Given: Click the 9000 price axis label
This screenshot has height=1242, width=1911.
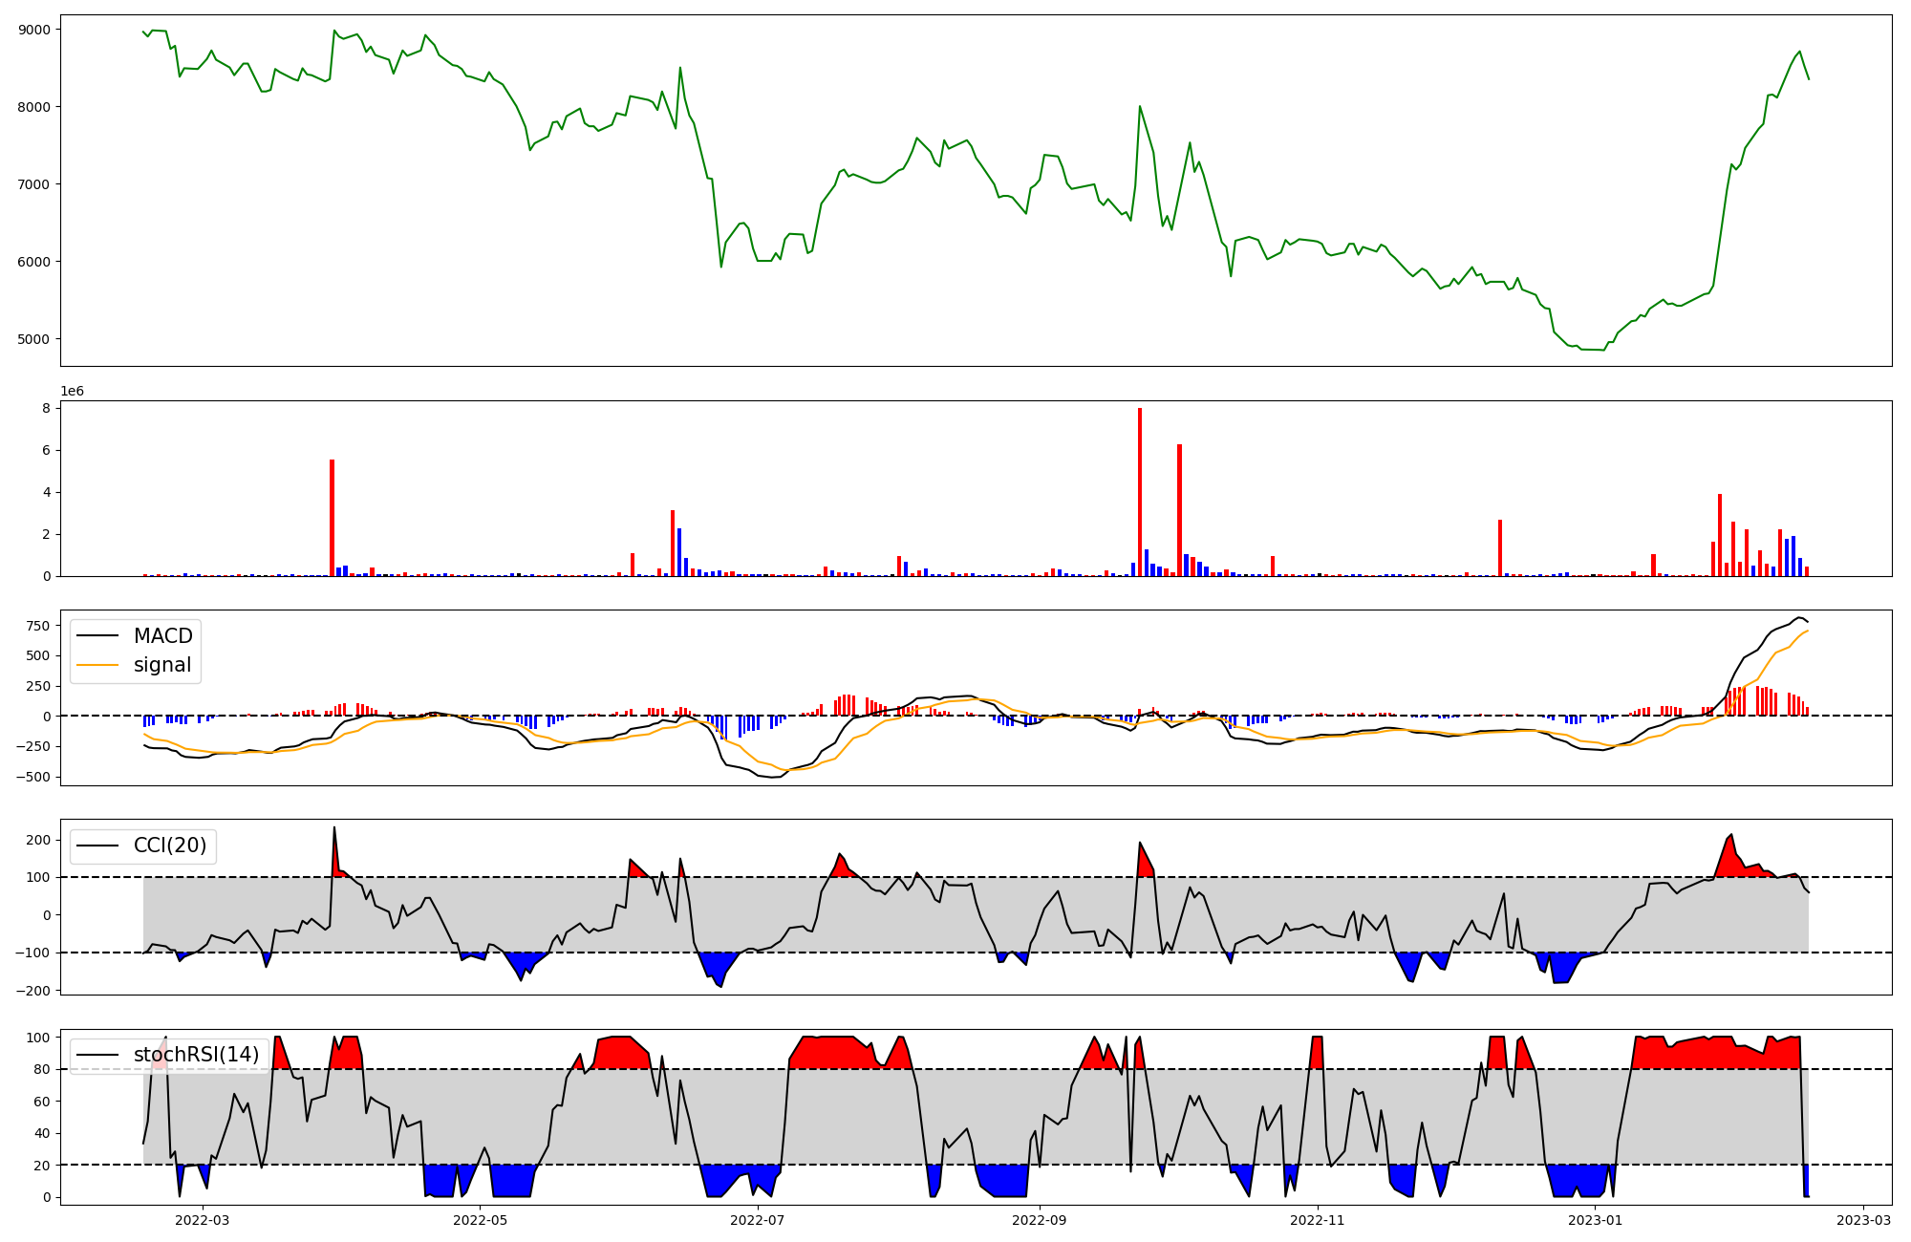Looking at the screenshot, I should pyautogui.click(x=34, y=30).
